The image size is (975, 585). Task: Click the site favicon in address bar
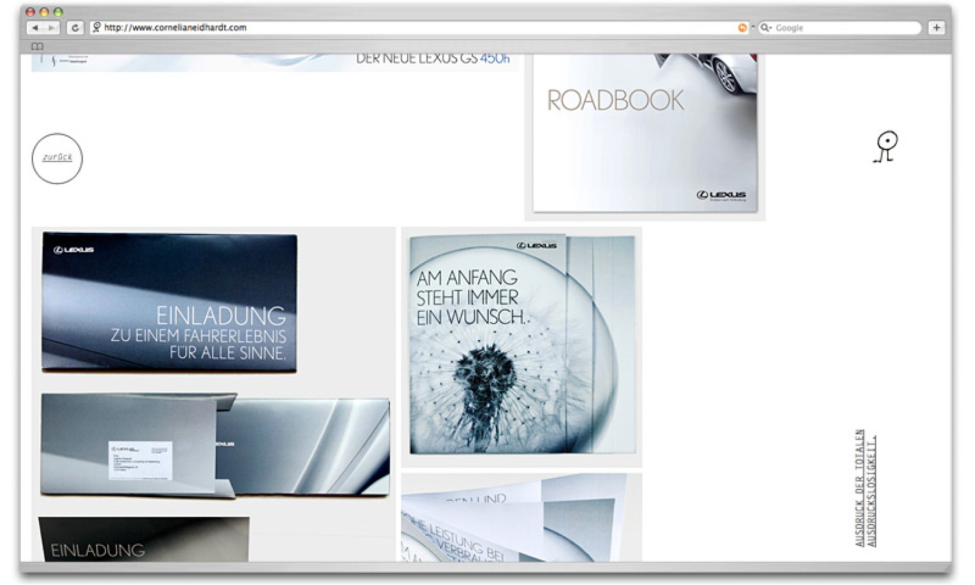point(97,27)
